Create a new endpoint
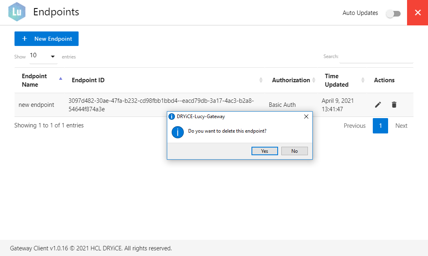Image resolution: width=428 pixels, height=256 pixels. tap(46, 39)
